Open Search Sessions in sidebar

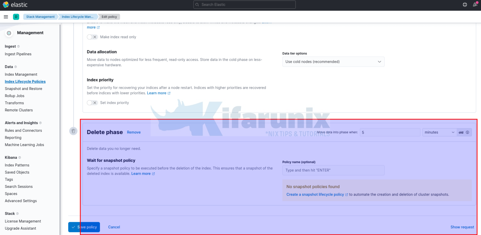pos(19,187)
